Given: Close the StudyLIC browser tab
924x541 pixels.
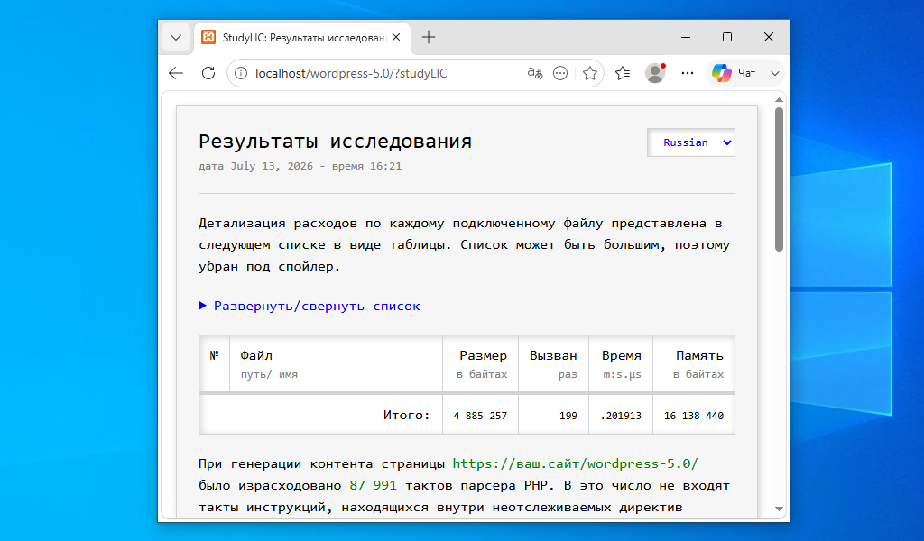Looking at the screenshot, I should click(396, 37).
